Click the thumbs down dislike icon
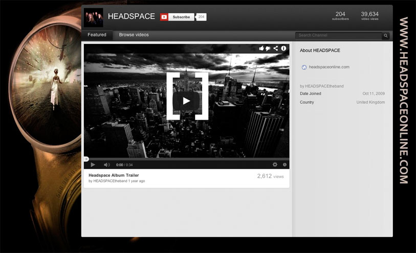 tap(268, 49)
